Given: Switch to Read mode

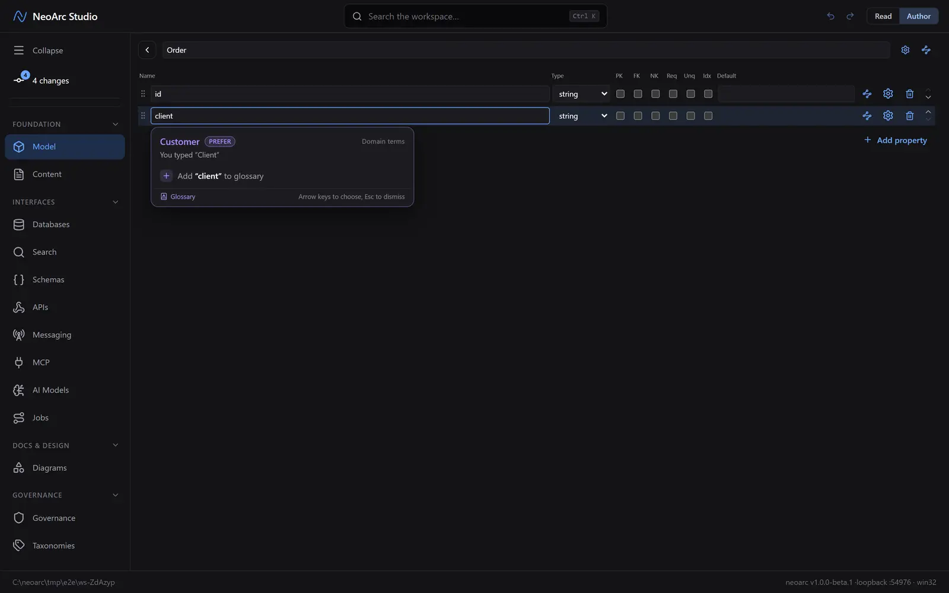Looking at the screenshot, I should [883, 16].
